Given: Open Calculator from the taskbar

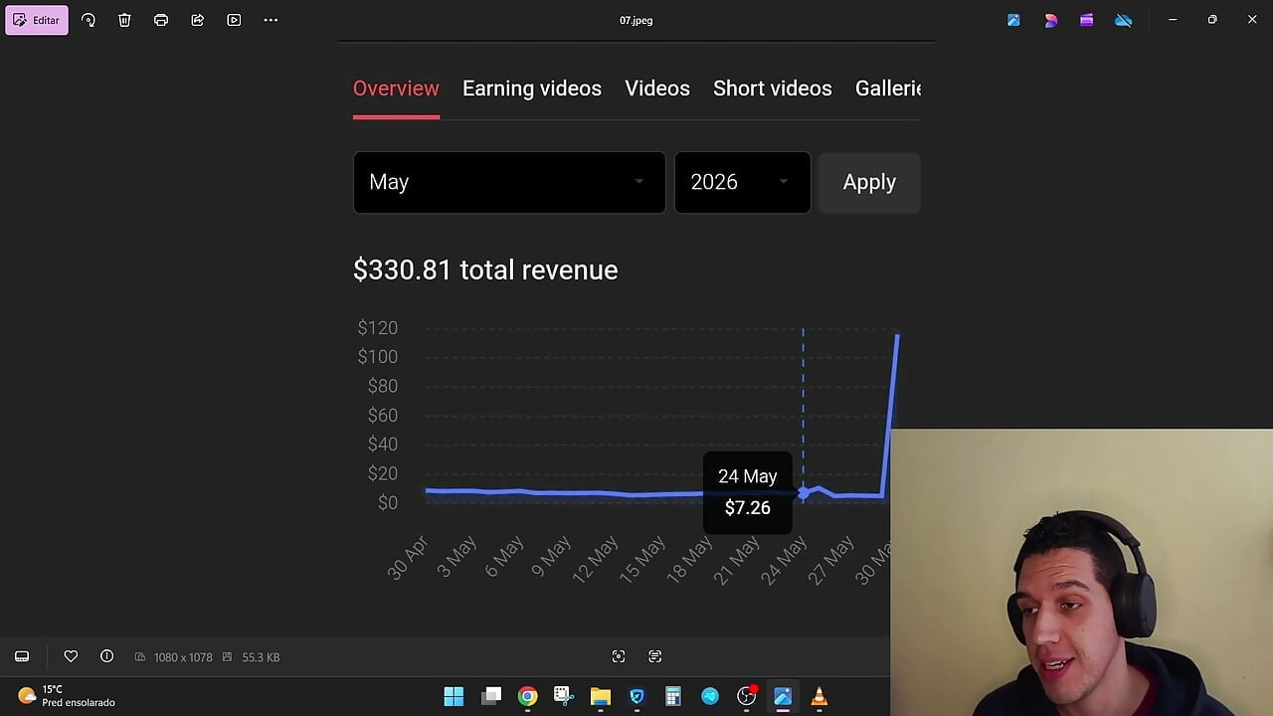Looking at the screenshot, I should [673, 696].
